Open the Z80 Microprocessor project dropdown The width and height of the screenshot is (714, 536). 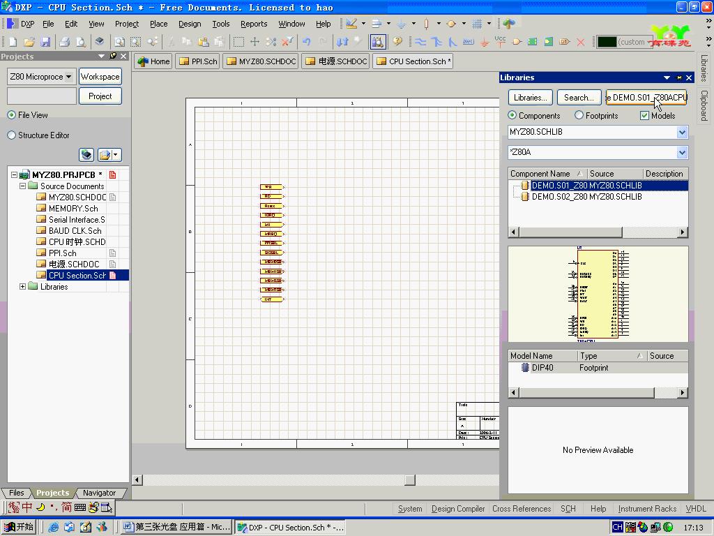[x=68, y=77]
